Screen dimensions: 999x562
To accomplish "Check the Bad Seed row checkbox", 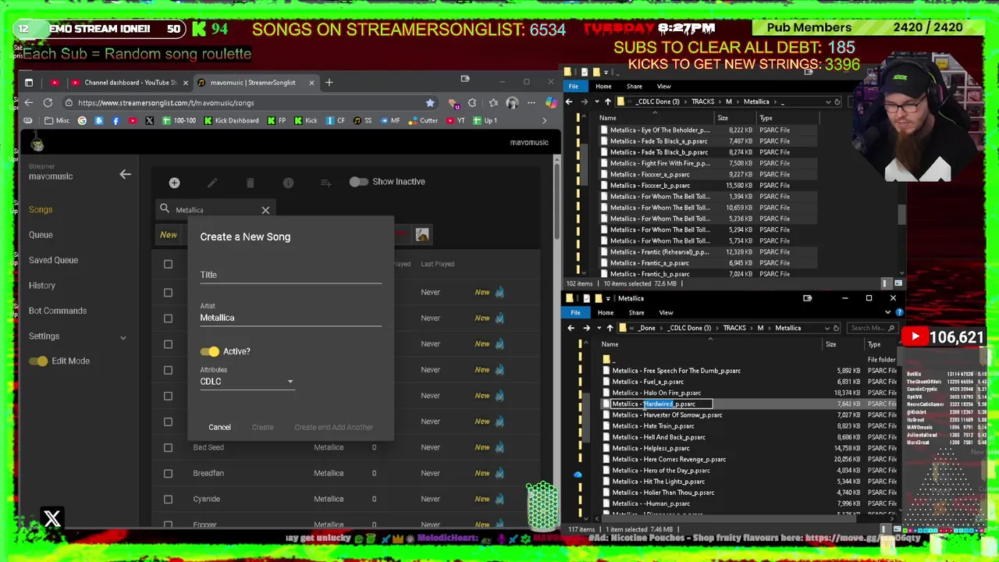I will [168, 447].
